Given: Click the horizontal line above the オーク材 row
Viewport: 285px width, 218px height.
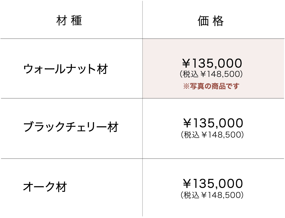Looking at the screenshot, I should tap(71, 158).
